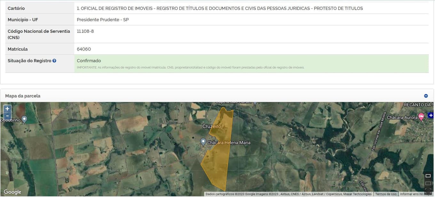Image resolution: width=435 pixels, height=198 pixels.
Task: Click the Município - UF label
Action: tap(23, 20)
